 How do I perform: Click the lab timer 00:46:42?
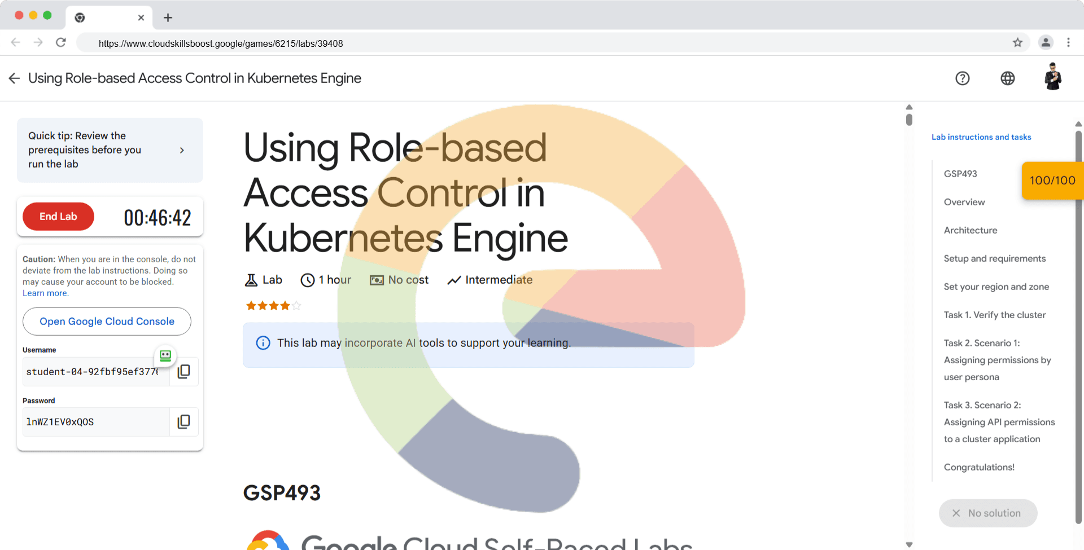click(158, 218)
